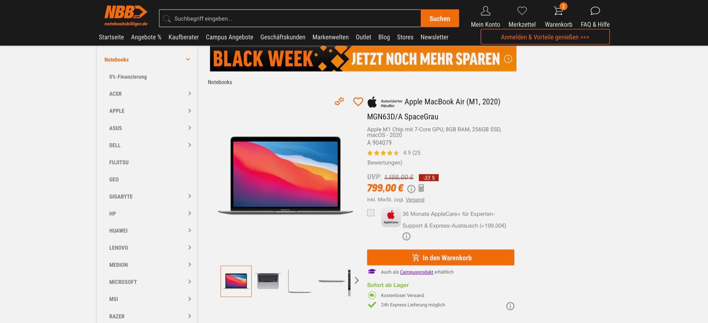Open FAQ & Hilfe speech bubble icon

595,11
